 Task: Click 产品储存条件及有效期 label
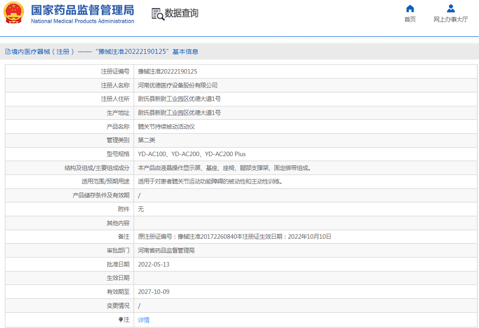pos(101,195)
